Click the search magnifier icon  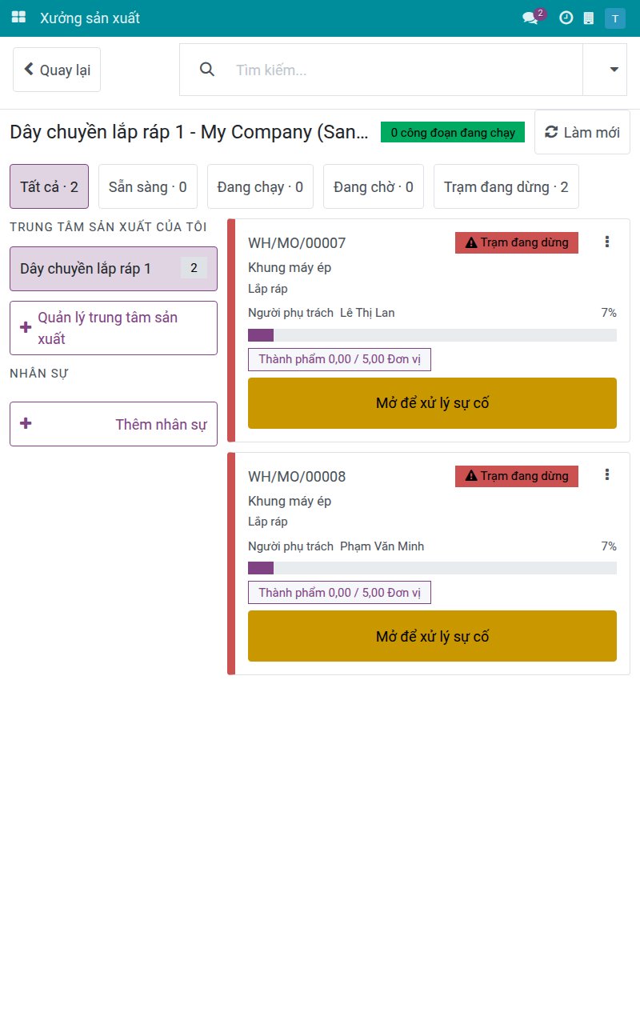pos(207,70)
